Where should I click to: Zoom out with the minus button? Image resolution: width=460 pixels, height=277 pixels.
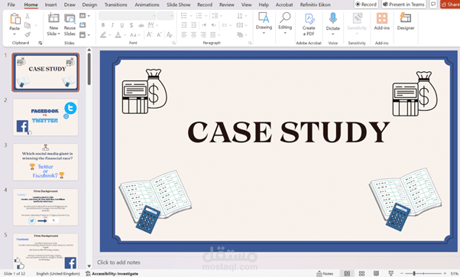402,273
